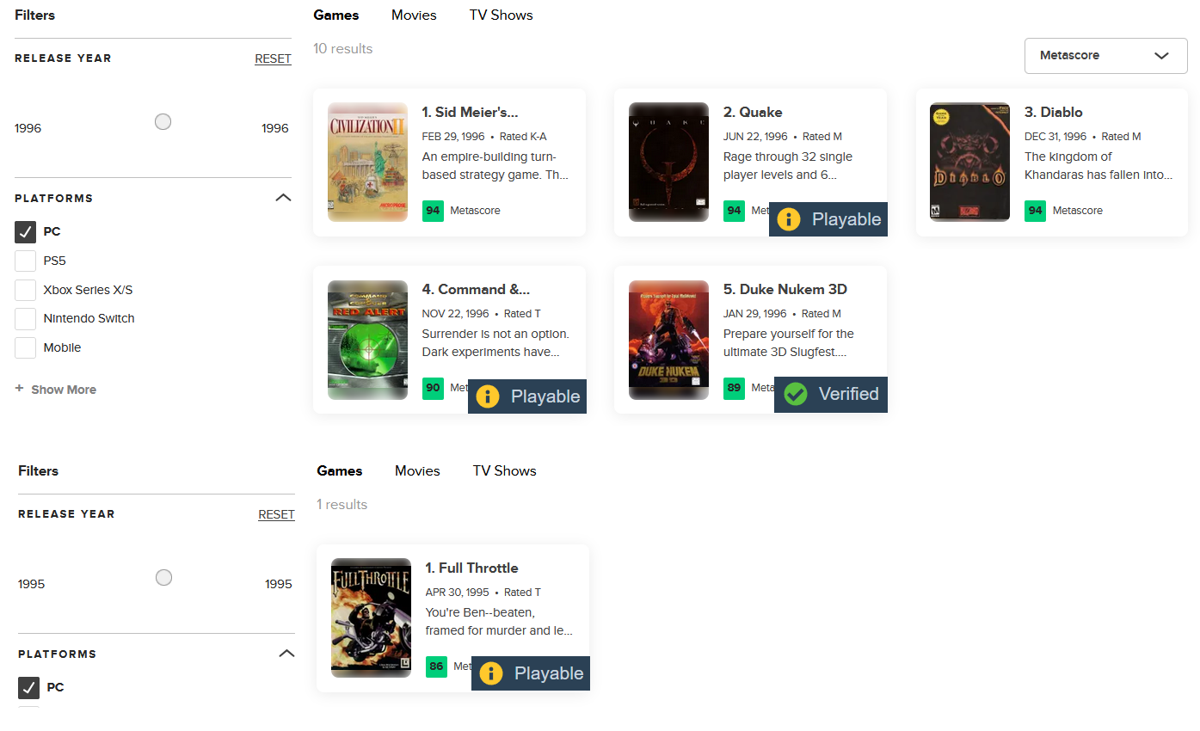The height and width of the screenshot is (731, 1200).
Task: Click the plus icon beside Show More
Action: tap(20, 389)
